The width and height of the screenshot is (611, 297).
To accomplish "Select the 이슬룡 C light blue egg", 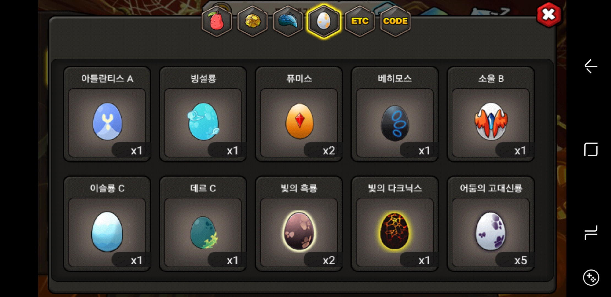I will [107, 224].
